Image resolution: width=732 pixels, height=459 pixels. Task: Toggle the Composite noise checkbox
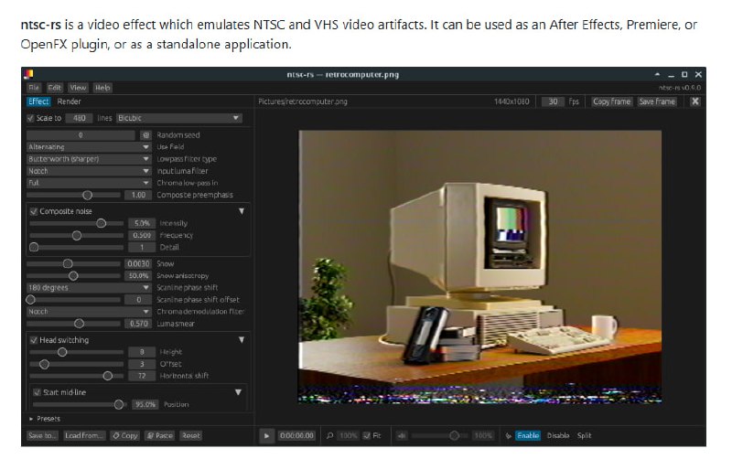click(x=34, y=211)
